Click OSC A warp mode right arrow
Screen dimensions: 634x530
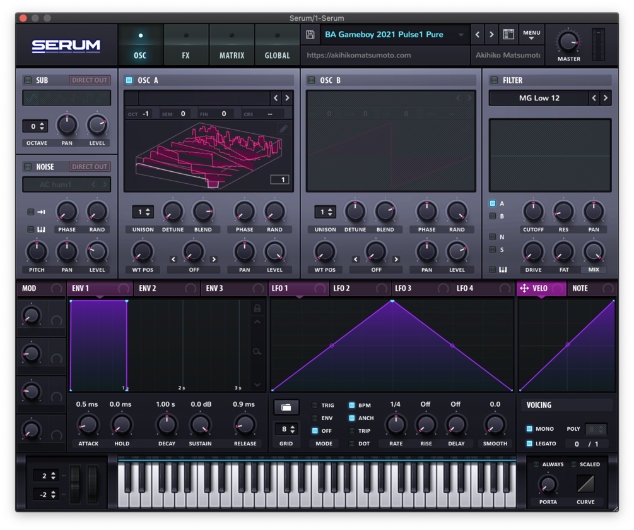[214, 259]
